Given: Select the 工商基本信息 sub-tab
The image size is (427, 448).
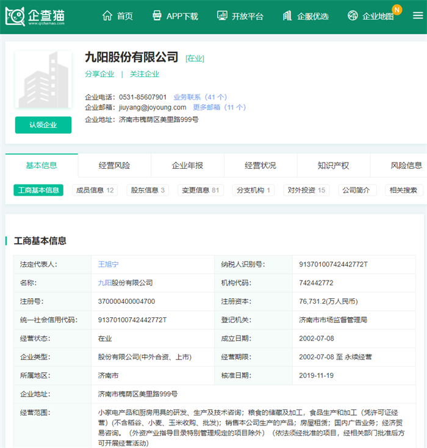Looking at the screenshot, I should 38,190.
